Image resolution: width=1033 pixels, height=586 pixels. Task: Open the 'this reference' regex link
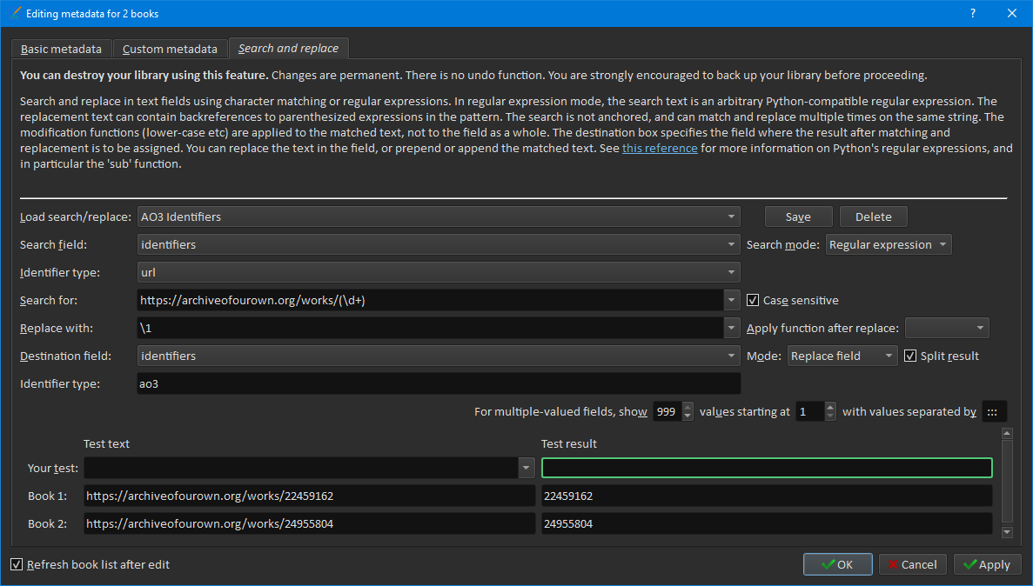[x=659, y=148]
